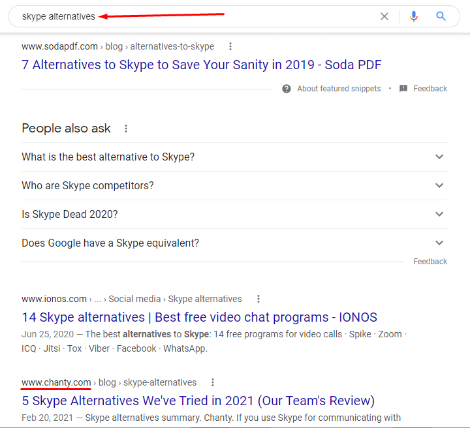Open '7 Alternatives to Skype' Soda PDF link
This screenshot has height=428, width=470.
click(202, 65)
